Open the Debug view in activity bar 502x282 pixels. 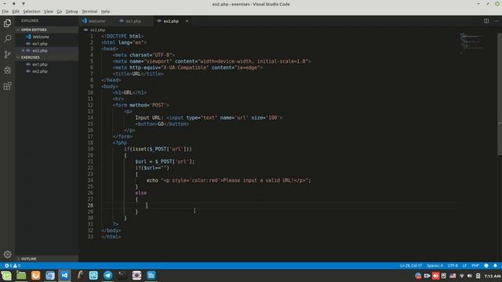tap(7, 70)
